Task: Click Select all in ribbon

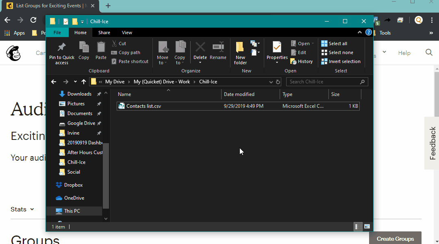Action: coord(334,44)
